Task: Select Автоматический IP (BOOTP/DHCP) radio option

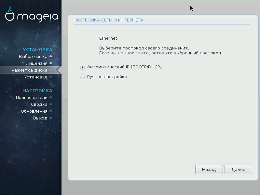Action: pos(82,67)
